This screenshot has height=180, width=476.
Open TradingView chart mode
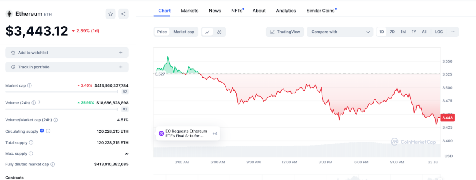point(285,32)
